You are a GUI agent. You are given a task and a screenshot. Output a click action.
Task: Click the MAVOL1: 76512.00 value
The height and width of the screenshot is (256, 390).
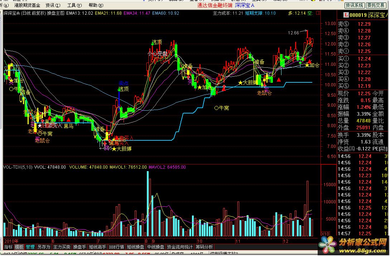(128, 167)
